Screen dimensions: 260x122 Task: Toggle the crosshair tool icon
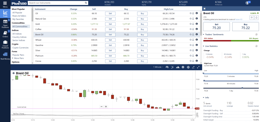tap(188, 67)
